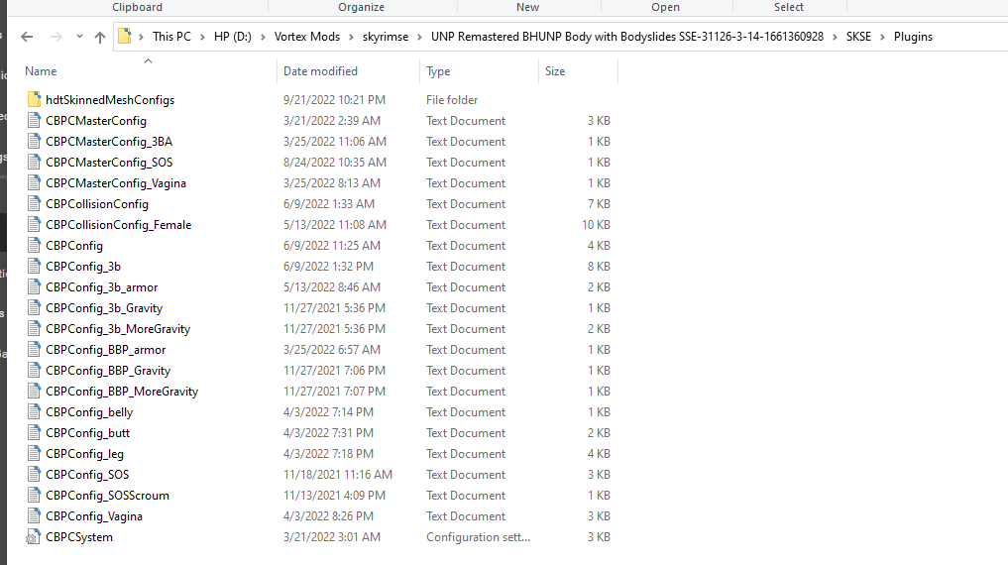Click date 8/24/2022 10:35 AM
The image size is (1008, 565).
click(335, 162)
